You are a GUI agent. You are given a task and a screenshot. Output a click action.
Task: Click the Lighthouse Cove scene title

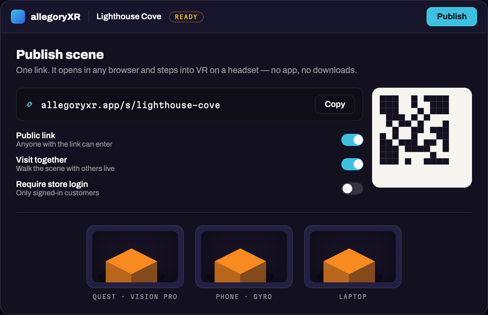tap(129, 16)
